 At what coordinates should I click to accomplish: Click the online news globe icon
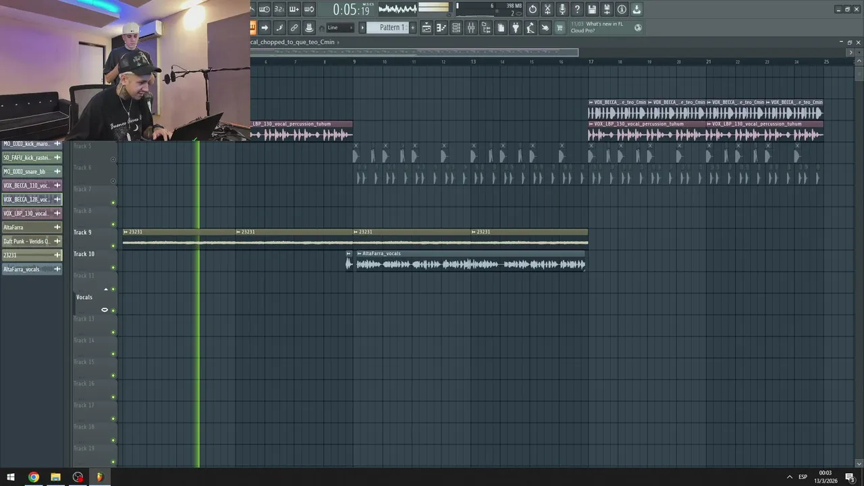[638, 28]
